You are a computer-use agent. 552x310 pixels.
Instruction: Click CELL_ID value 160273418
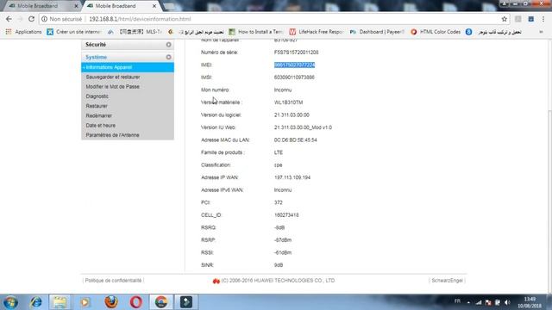[x=286, y=215]
